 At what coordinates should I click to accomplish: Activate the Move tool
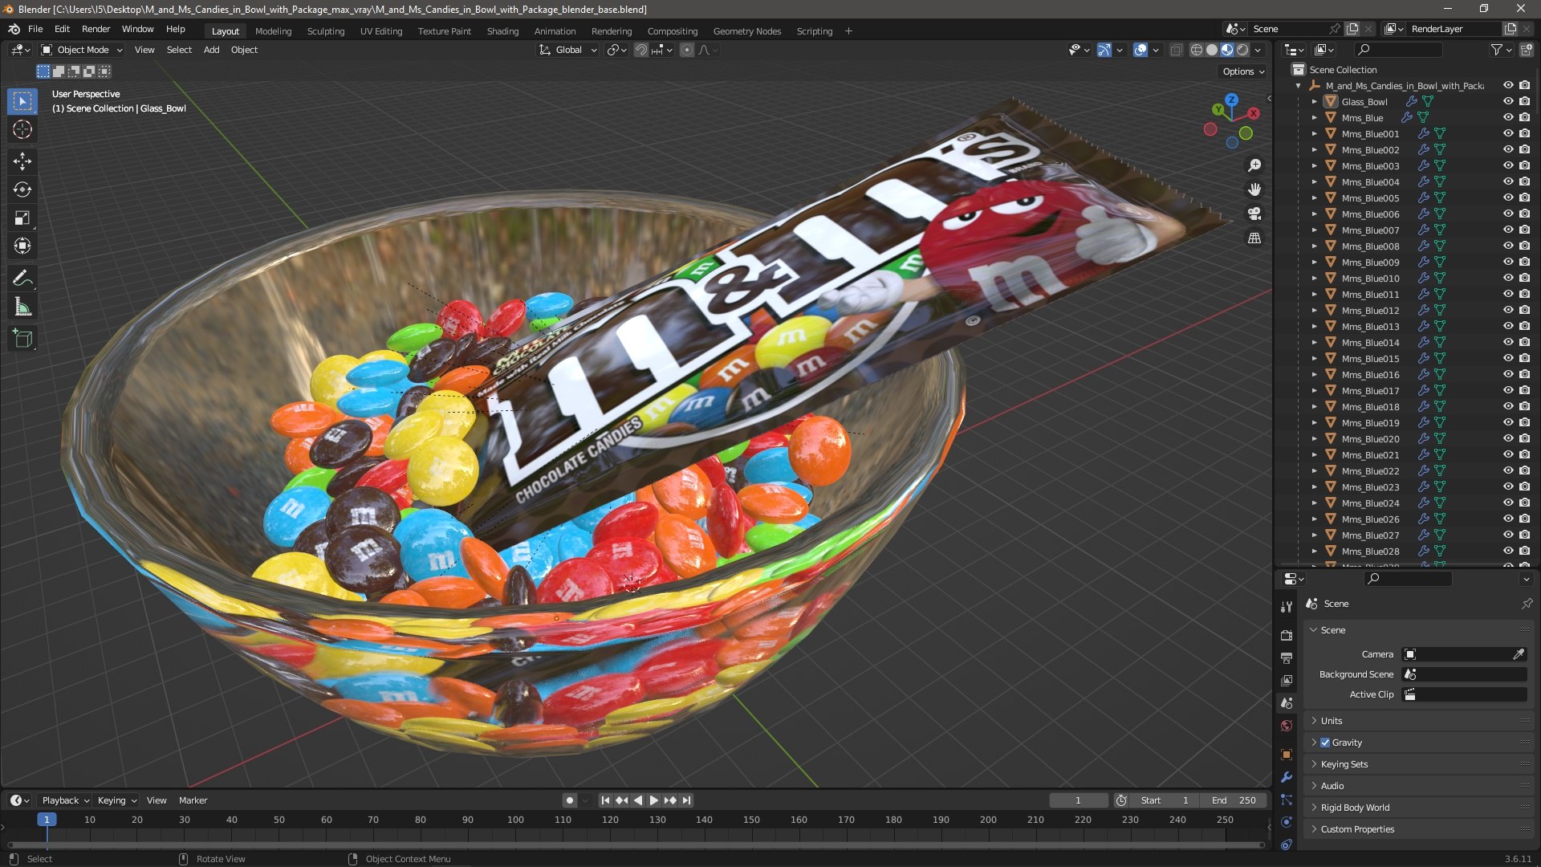click(x=22, y=161)
